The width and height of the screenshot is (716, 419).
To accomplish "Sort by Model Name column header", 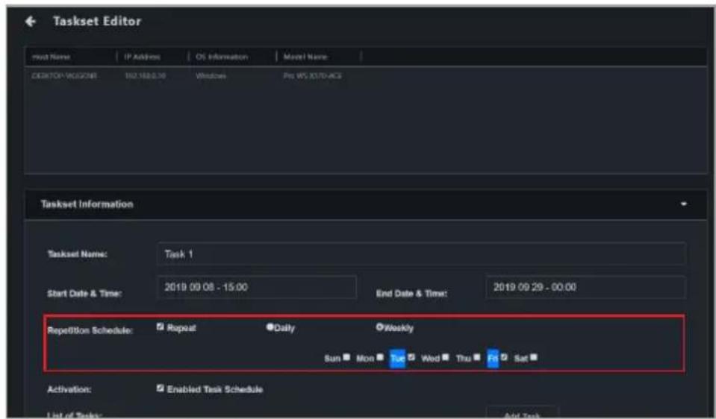I will tap(305, 57).
